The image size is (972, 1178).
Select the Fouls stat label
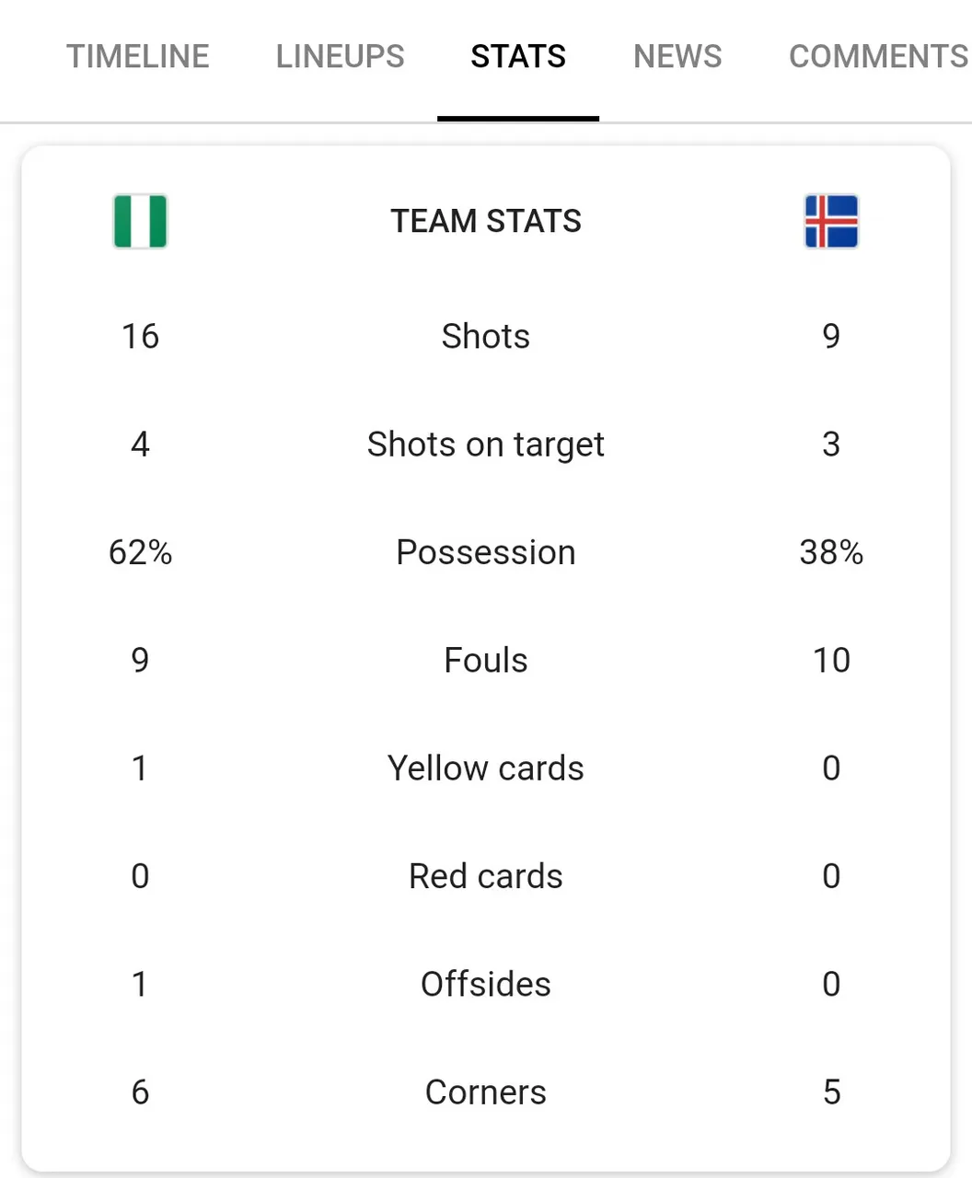coord(486,660)
